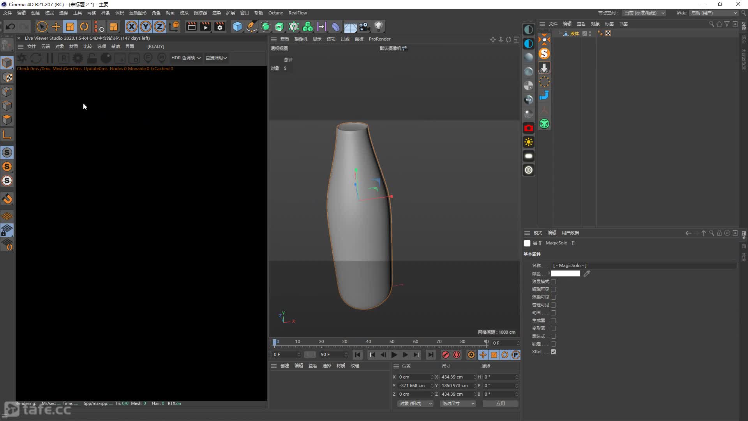This screenshot has height=421, width=748.
Task: Select the Live Selection tool
Action: (42, 27)
